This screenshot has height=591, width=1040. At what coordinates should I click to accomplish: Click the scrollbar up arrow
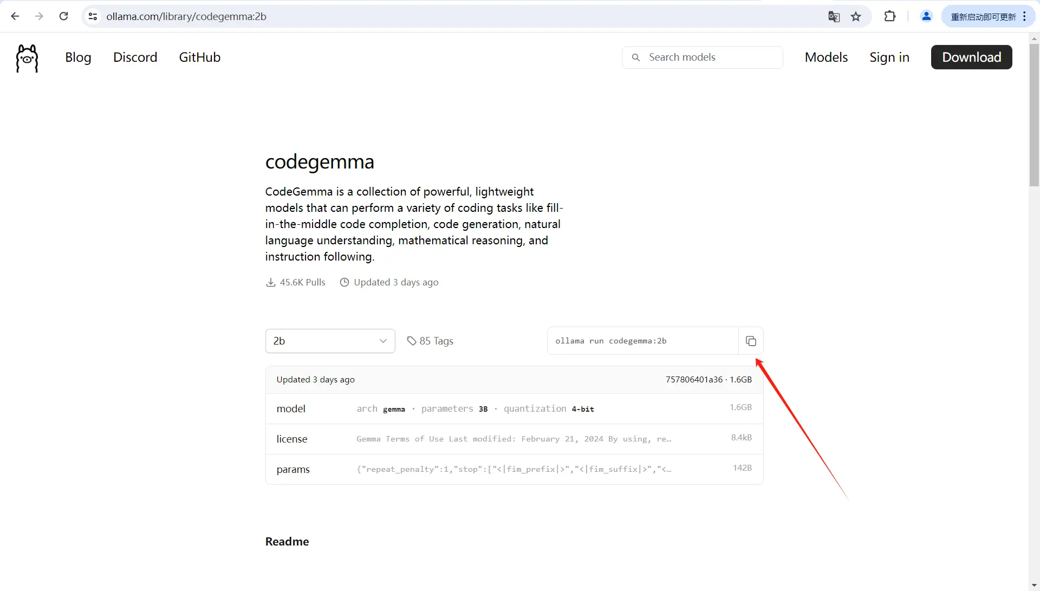click(x=1034, y=38)
